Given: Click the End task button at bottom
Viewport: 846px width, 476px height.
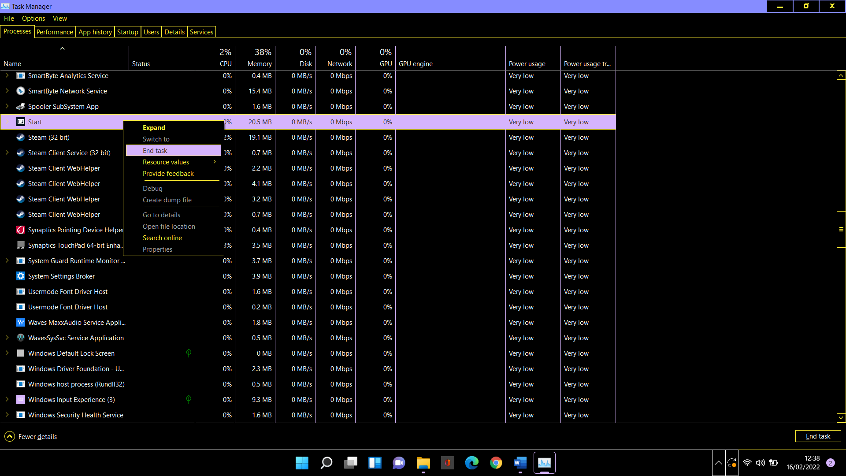Looking at the screenshot, I should 818,436.
